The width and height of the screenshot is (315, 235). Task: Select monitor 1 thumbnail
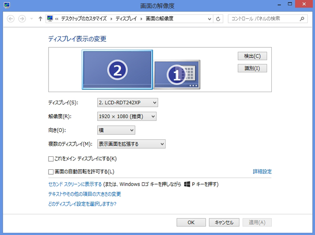(x=177, y=75)
